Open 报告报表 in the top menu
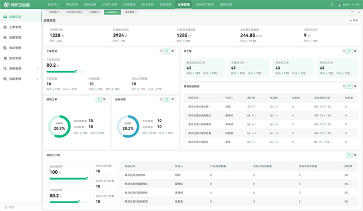363x211 pixels. (x=147, y=4)
